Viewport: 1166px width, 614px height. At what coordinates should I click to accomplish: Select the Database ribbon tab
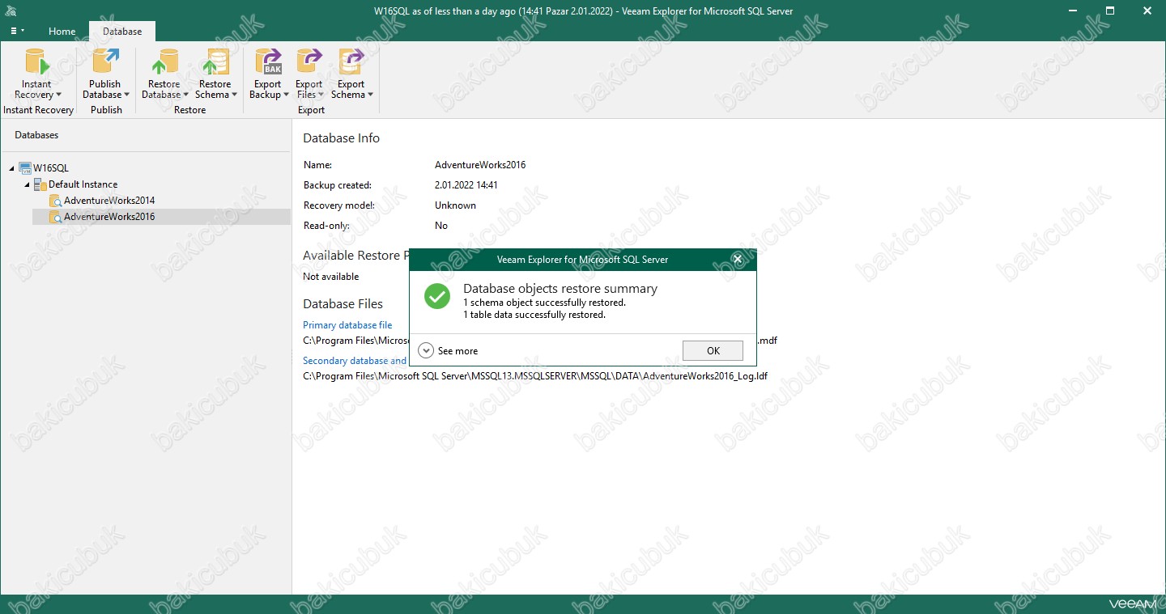122,32
